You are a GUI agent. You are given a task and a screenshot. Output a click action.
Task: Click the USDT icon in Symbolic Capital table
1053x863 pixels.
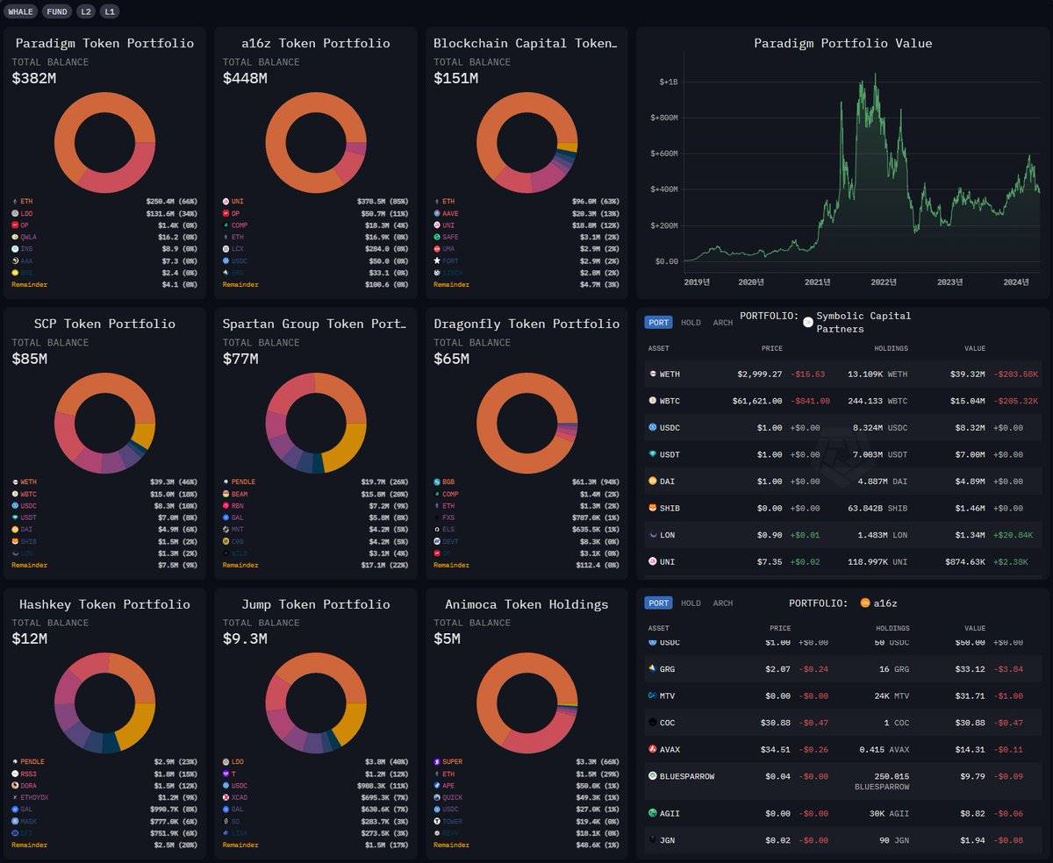click(653, 454)
